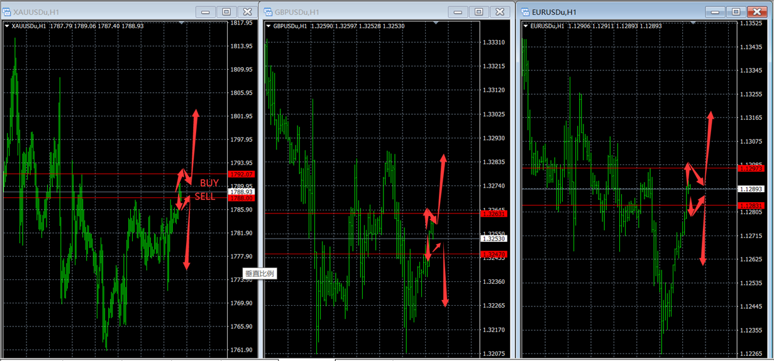Expand the XAUUSDu,H1 one-click trading triangle
The height and width of the screenshot is (361, 774).
pos(7,26)
